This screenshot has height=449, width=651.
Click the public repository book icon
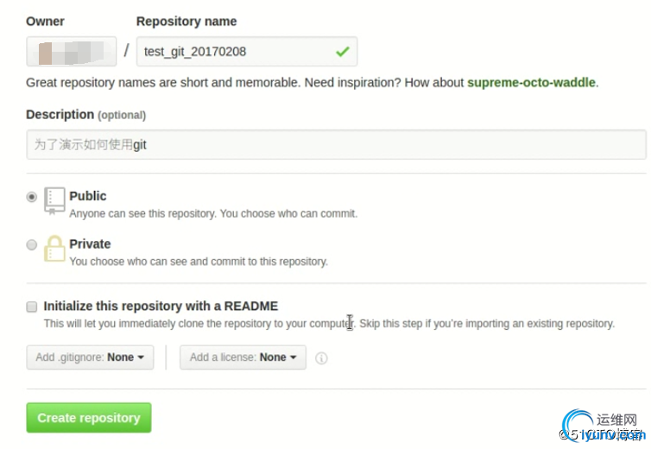54,201
